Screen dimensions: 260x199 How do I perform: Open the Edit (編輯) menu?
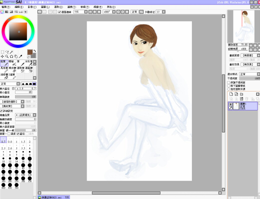pyautogui.click(x=19, y=7)
